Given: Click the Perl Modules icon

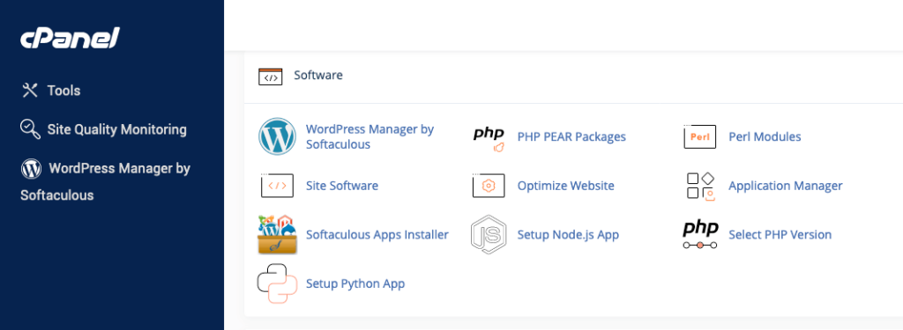Looking at the screenshot, I should pyautogui.click(x=699, y=136).
